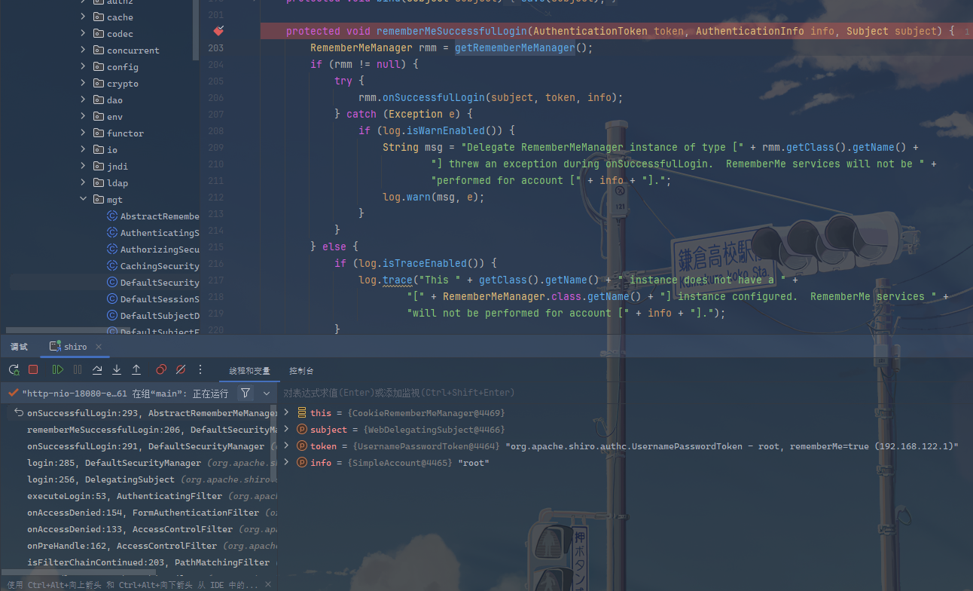Select the functor package
The width and height of the screenshot is (973, 591).
coord(118,133)
